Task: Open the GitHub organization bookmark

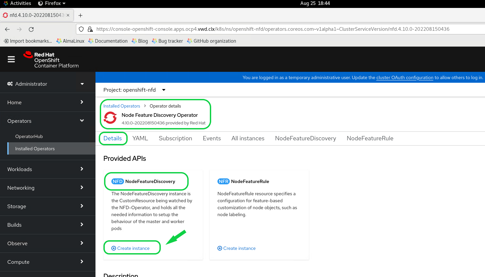Action: 212,41
